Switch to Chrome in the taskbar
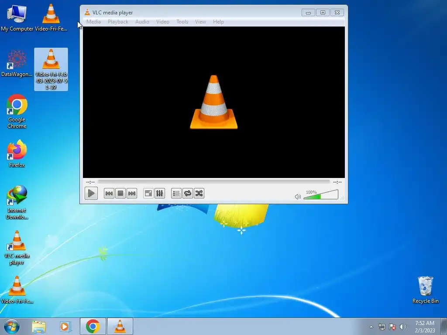The height and width of the screenshot is (335, 447). (x=93, y=326)
